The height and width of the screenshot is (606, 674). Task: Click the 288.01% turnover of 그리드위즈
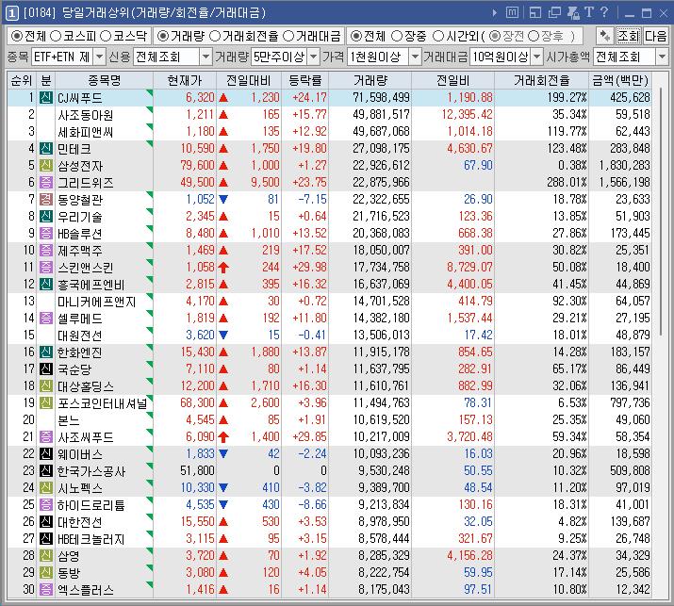pyautogui.click(x=567, y=182)
